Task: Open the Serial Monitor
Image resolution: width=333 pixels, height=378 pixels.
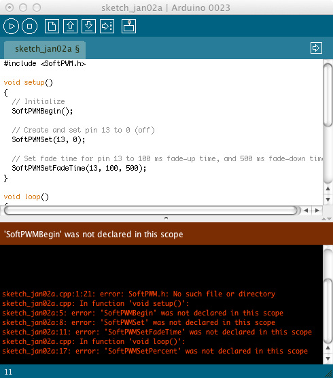Action: point(128,26)
